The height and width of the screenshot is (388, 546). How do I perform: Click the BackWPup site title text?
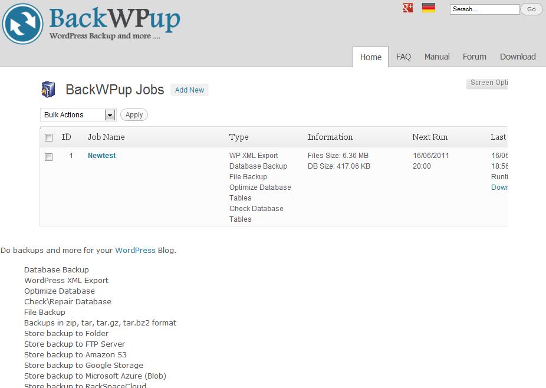pos(114,19)
